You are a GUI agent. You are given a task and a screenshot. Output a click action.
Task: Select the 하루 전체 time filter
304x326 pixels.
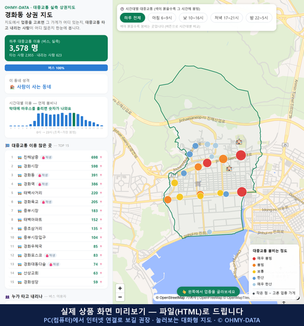point(133,18)
